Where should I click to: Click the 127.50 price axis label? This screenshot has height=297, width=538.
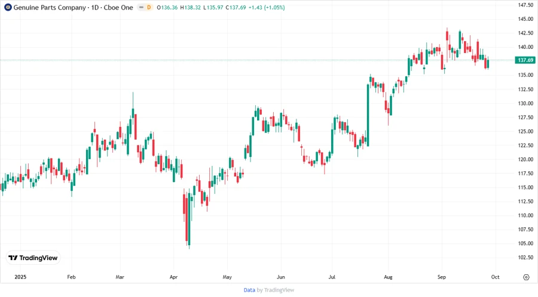click(x=525, y=117)
